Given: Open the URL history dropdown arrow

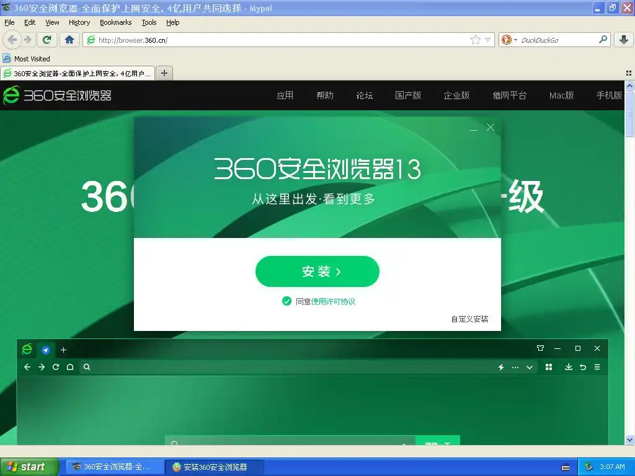Looking at the screenshot, I should 488,40.
